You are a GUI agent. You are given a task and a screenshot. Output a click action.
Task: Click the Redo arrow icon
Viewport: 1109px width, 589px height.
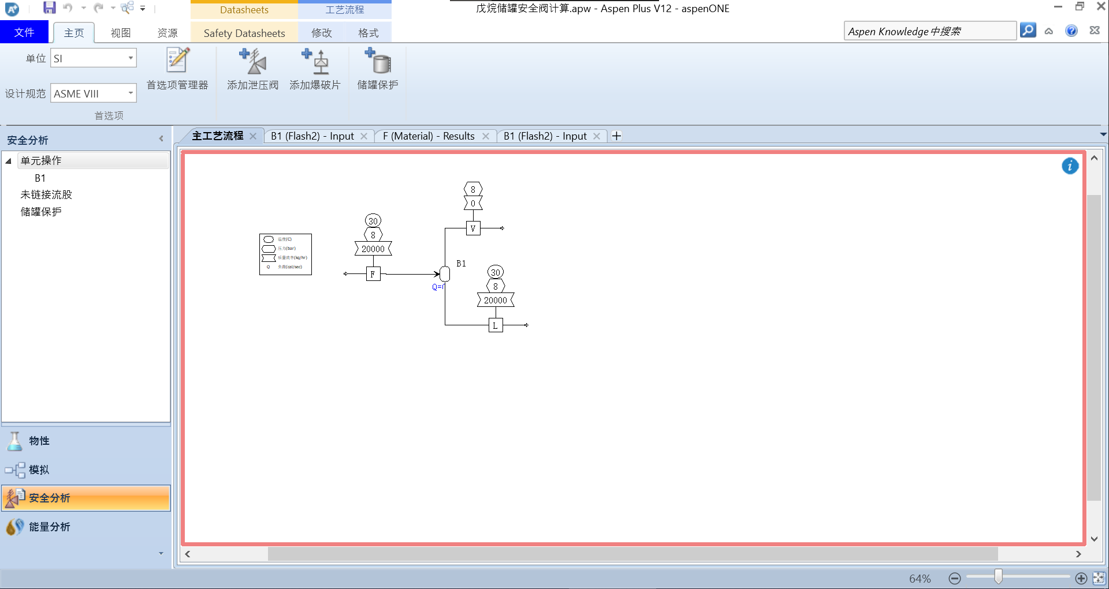[99, 8]
